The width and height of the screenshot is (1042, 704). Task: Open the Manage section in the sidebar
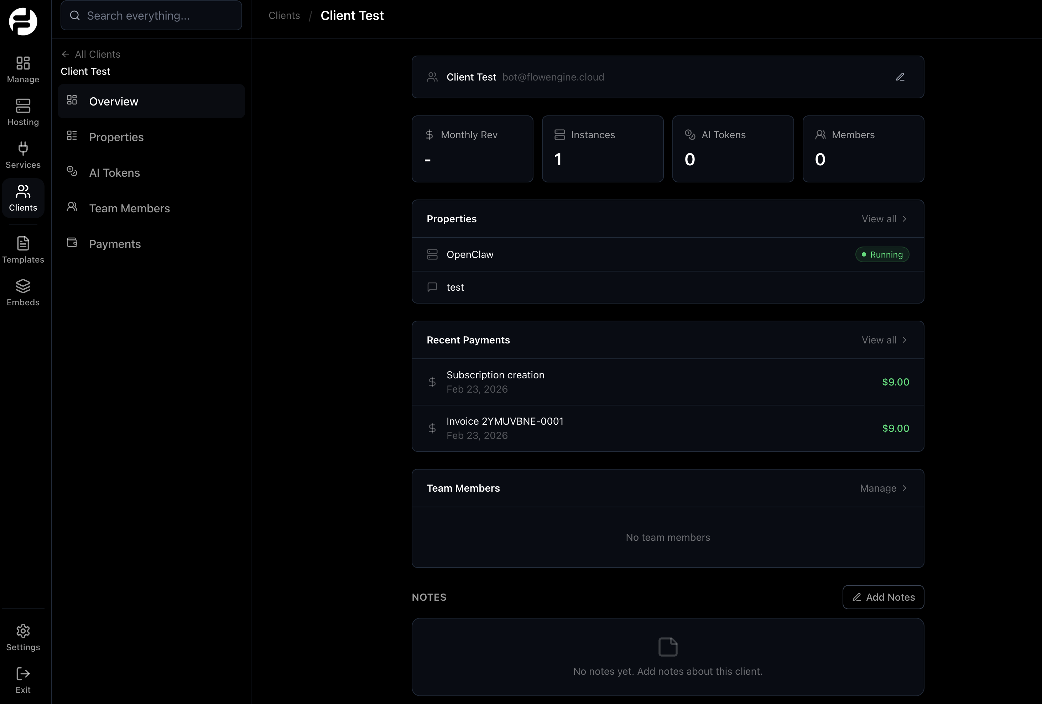coord(23,69)
